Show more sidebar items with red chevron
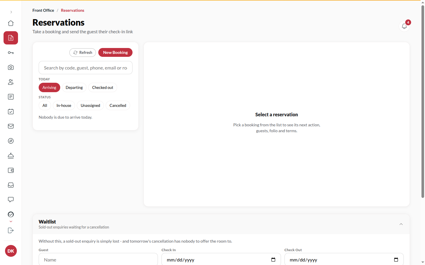 click(11, 221)
